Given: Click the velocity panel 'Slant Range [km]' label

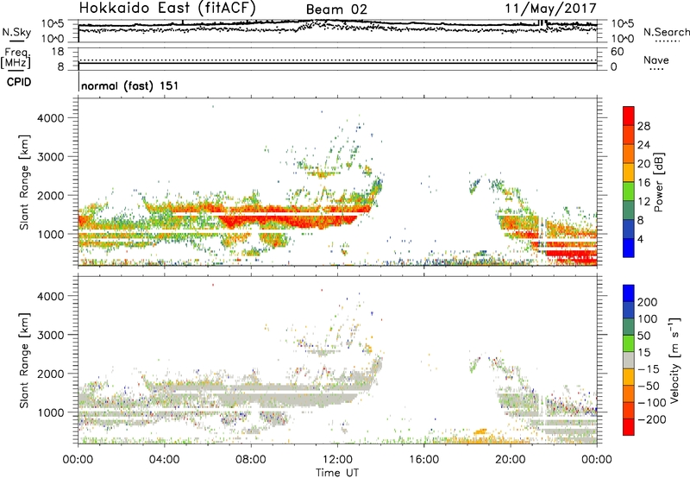Looking at the screenshot, I should point(24,360).
